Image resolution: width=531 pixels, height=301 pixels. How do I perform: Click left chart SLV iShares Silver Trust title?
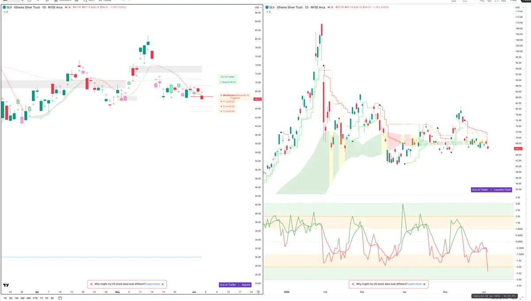click(x=35, y=8)
